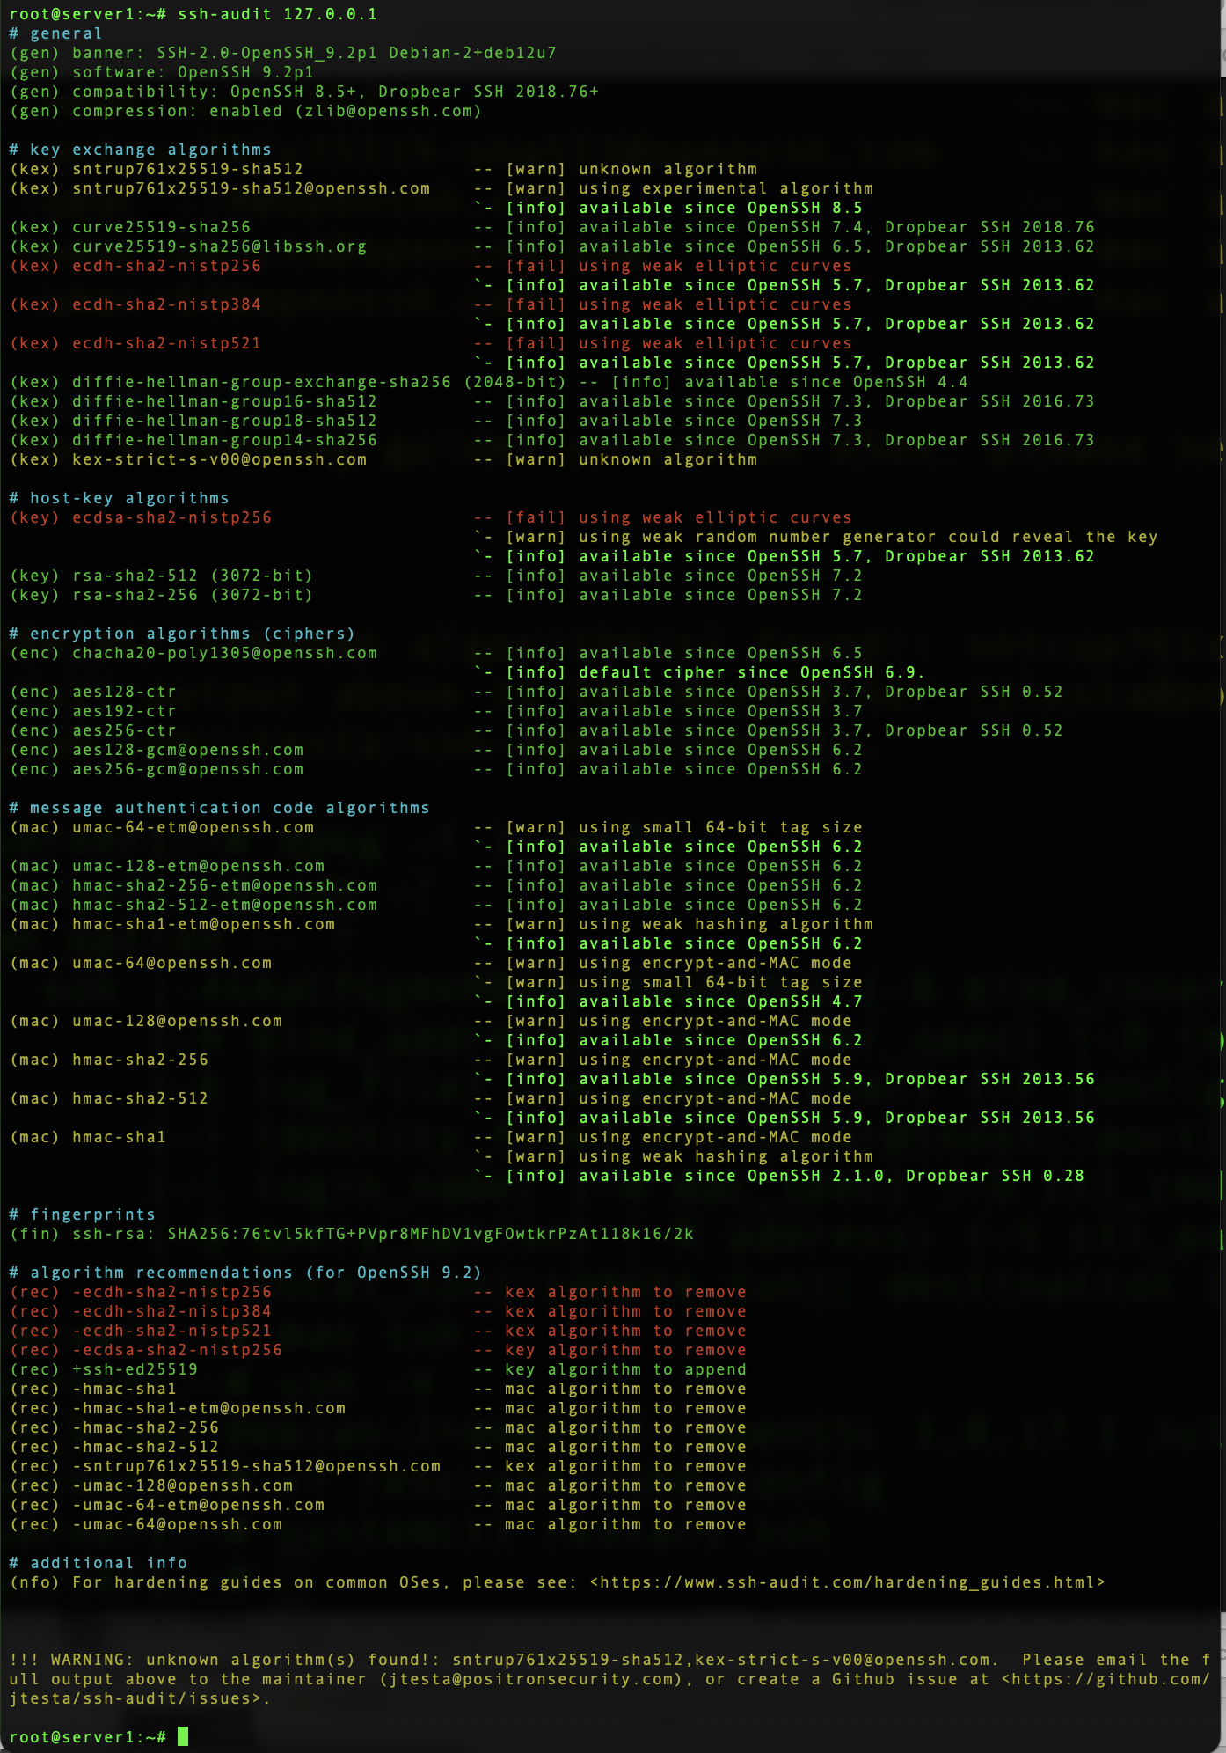
Task: Click the terminal cursor at the last prompt
Action: click(183, 1736)
